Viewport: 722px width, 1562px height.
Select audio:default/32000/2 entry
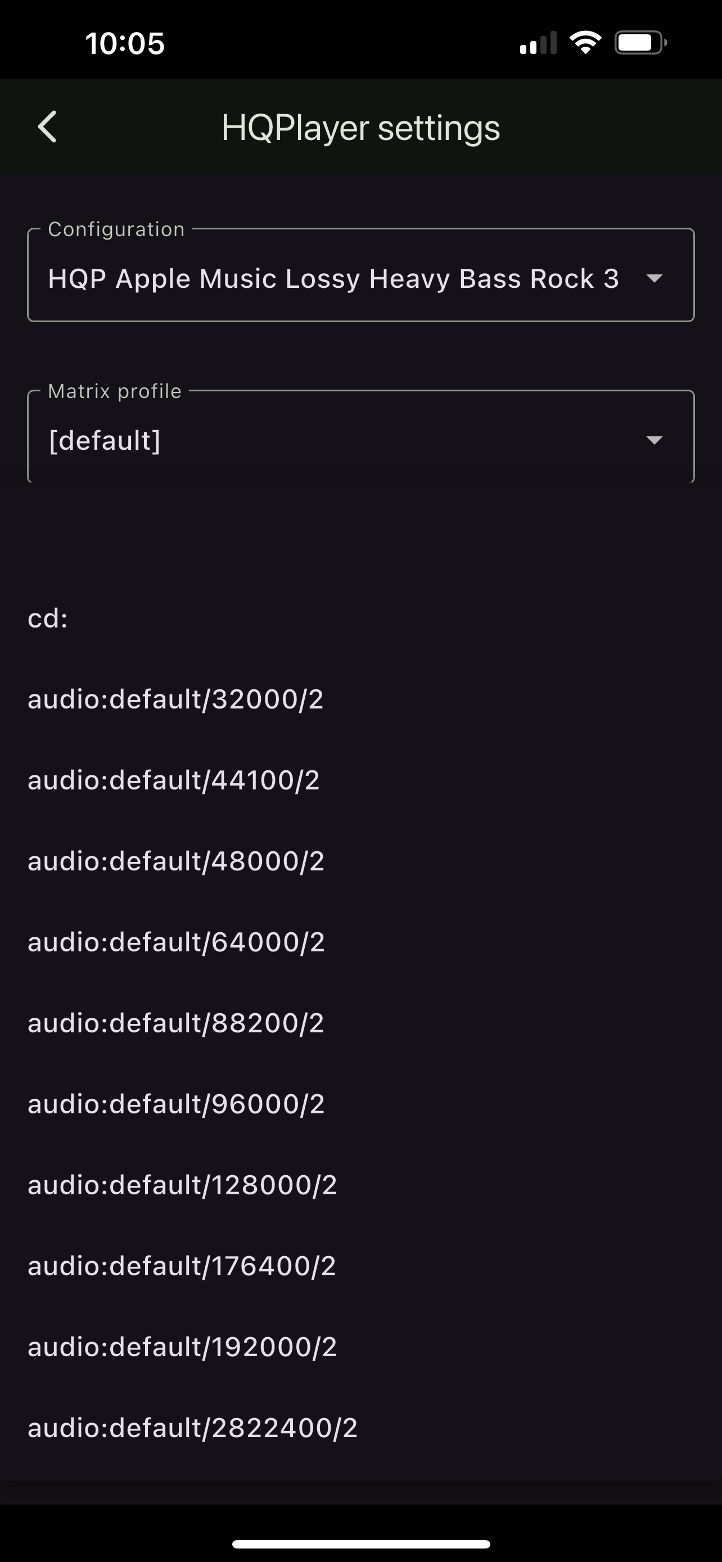tap(176, 699)
